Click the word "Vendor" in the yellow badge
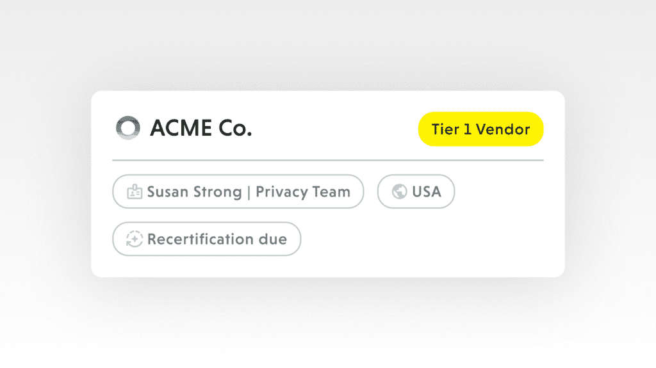The image size is (656, 368). [x=505, y=129]
